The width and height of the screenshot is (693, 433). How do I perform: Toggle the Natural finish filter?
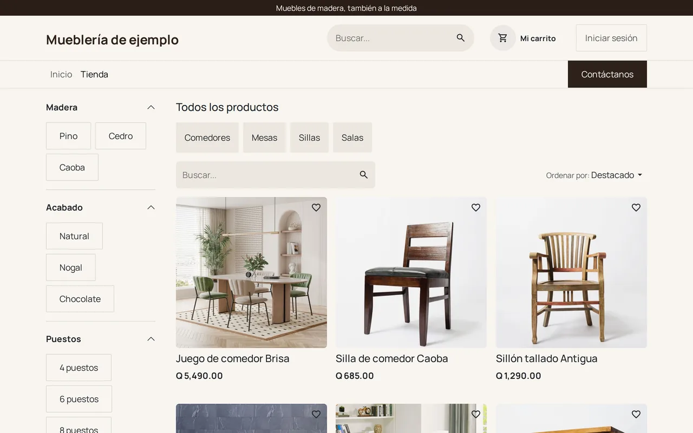pos(74,236)
